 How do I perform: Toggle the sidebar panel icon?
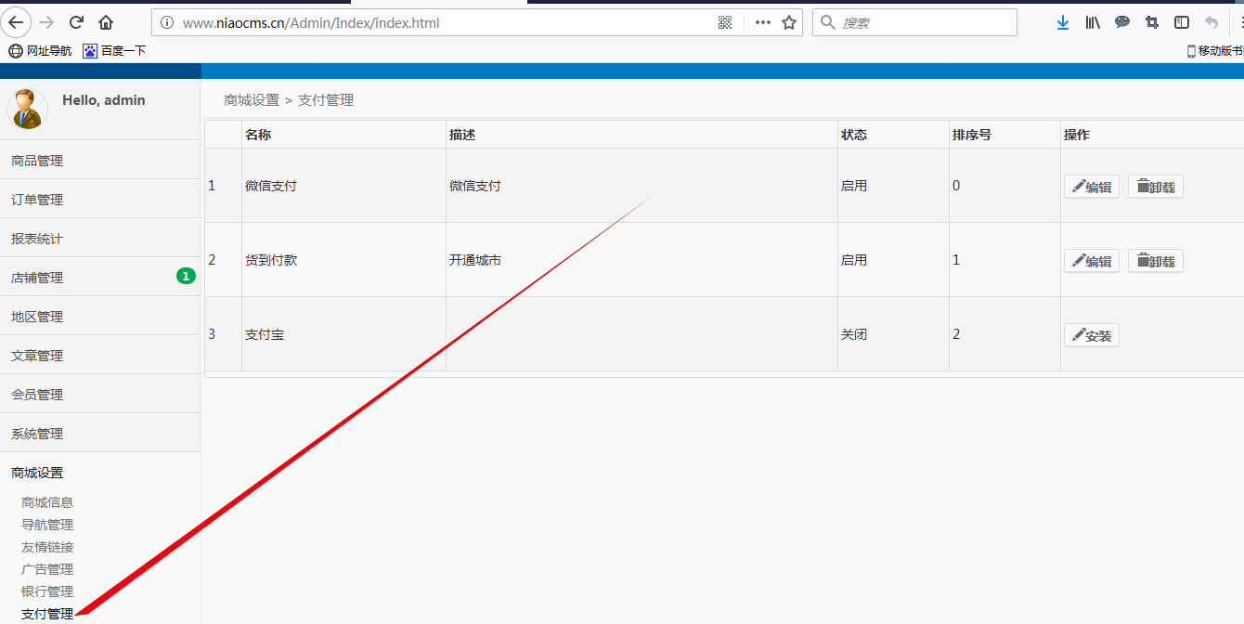click(x=1182, y=22)
